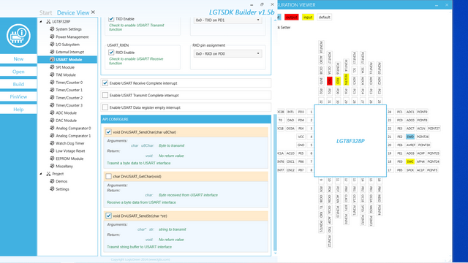Select the Device View tab
The height and width of the screenshot is (263, 468).
(73, 13)
